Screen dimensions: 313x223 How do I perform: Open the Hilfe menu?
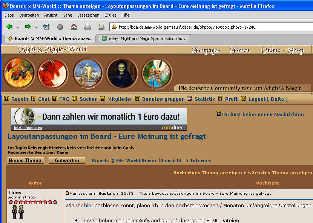tap(125, 15)
